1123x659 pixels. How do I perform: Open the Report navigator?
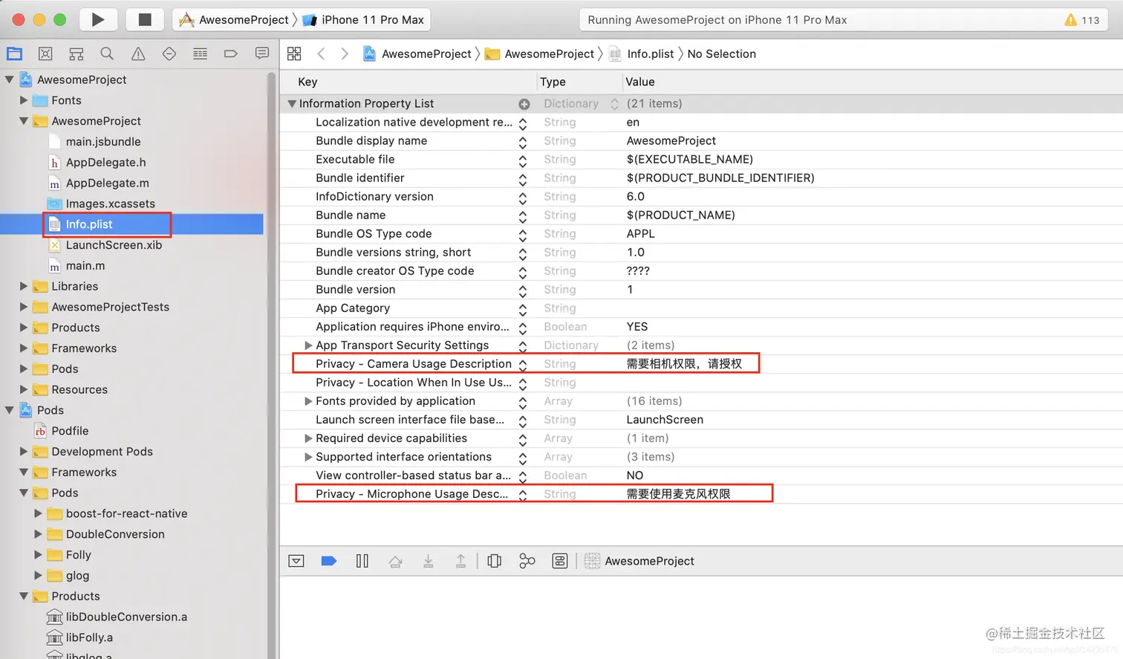click(x=261, y=53)
